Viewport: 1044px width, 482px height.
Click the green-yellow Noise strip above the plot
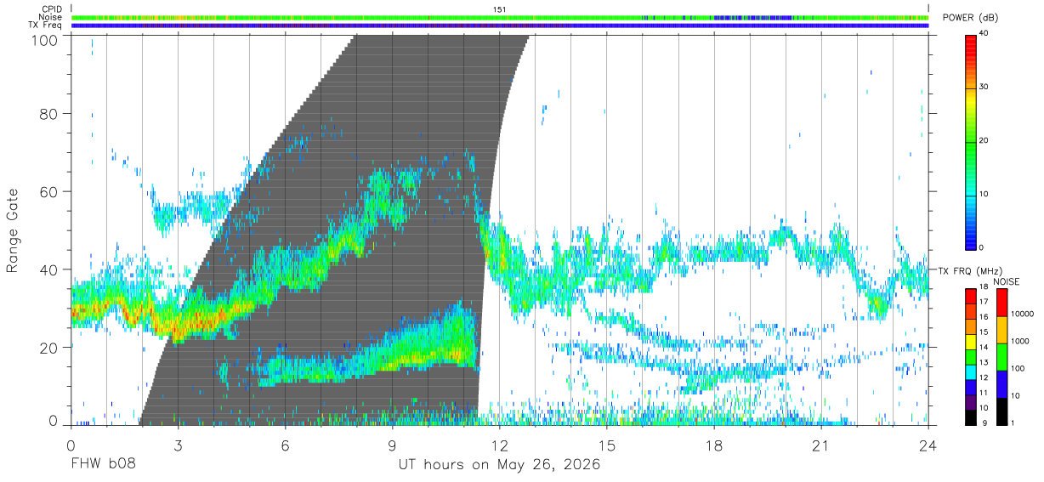(x=500, y=17)
